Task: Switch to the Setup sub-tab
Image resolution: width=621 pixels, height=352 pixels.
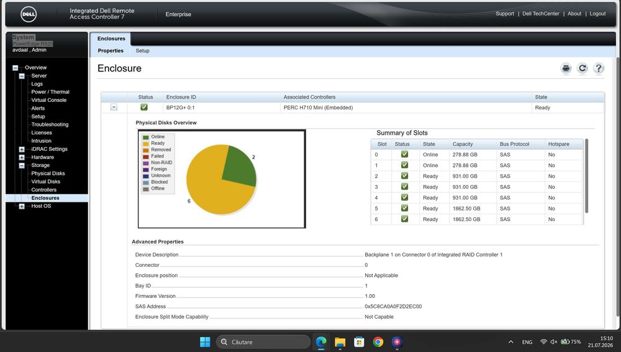Action: pos(143,51)
